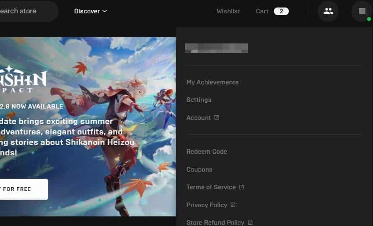
Task: Click the blurred username at menu top
Action: click(216, 48)
